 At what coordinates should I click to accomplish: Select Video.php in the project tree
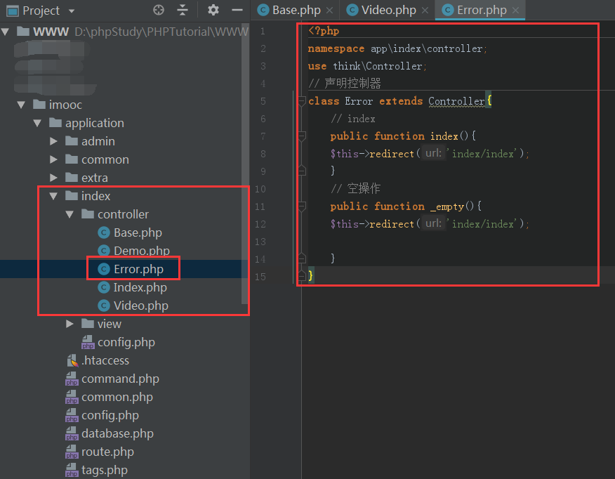point(141,306)
